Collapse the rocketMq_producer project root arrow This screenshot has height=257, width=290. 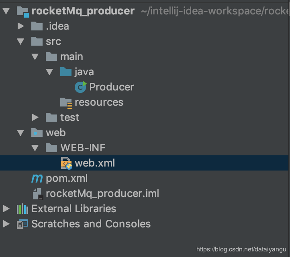(6, 11)
